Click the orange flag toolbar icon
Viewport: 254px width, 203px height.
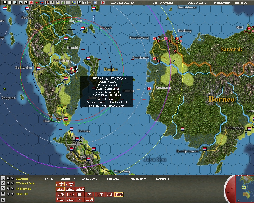[47, 3]
